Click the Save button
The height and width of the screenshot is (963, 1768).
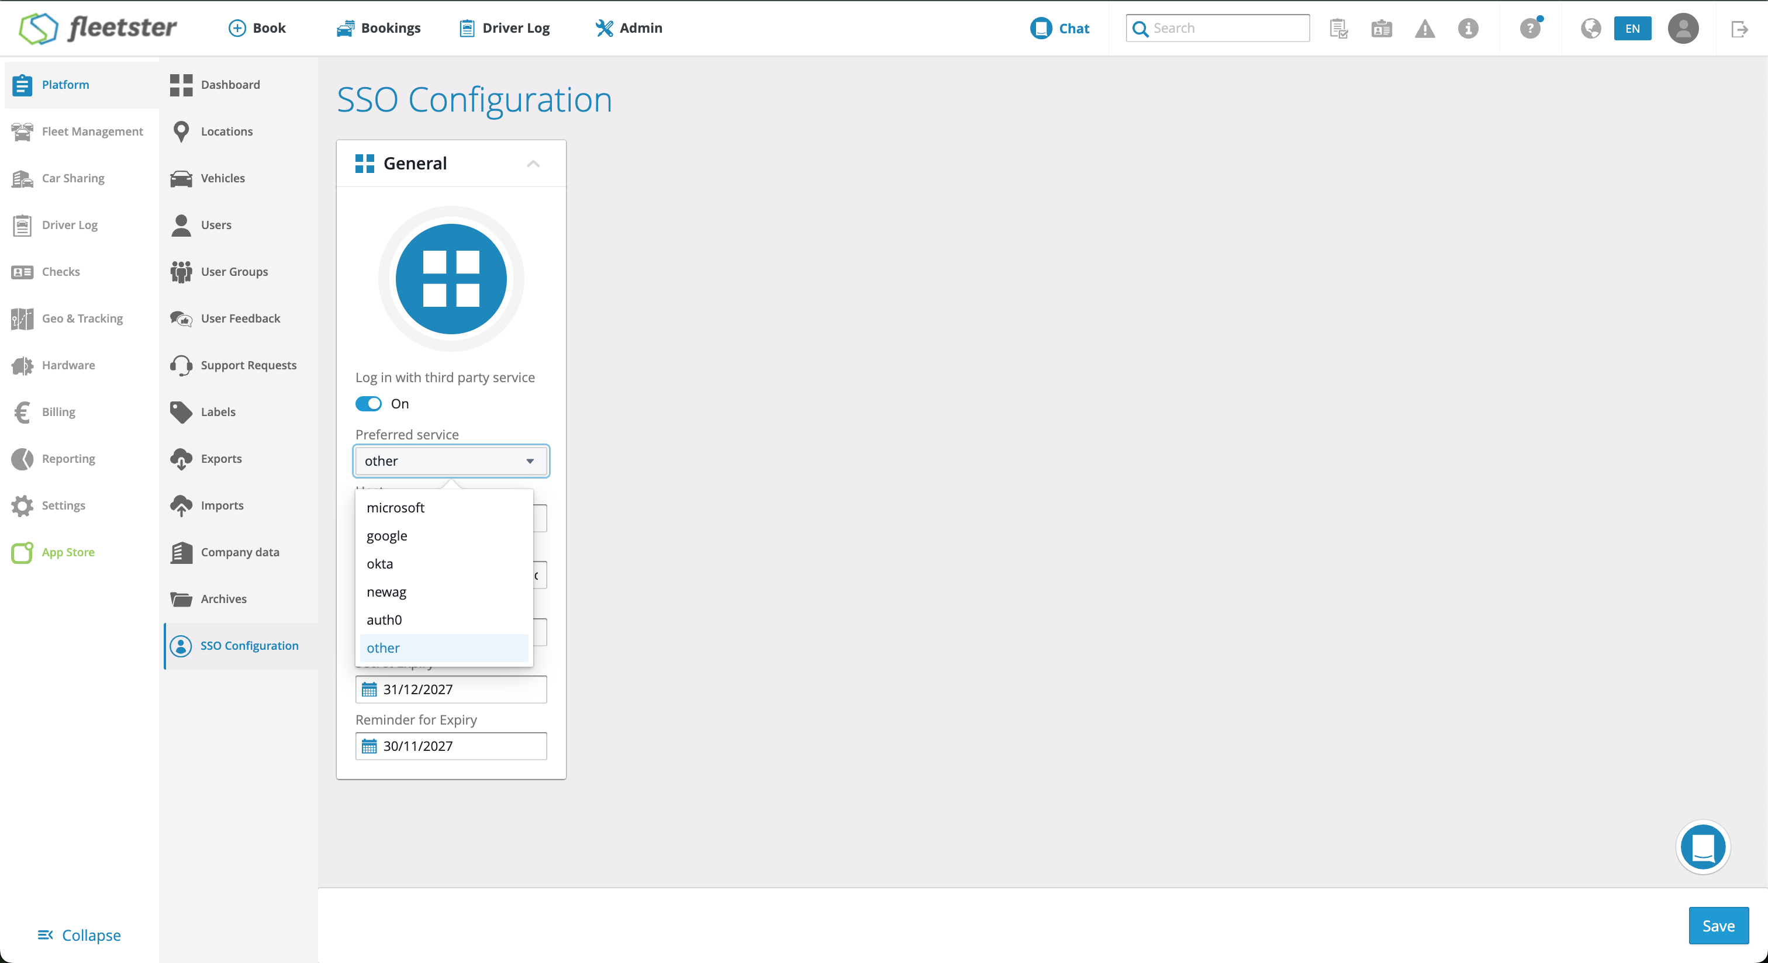click(1718, 925)
